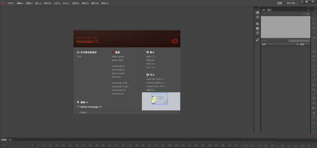The width and height of the screenshot is (317, 148).
Task: Create new WebGL (预览) document
Action: tap(118, 60)
